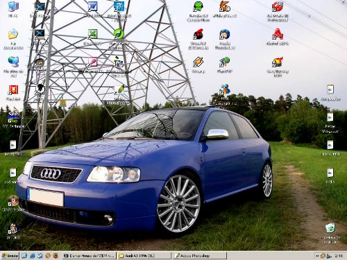Open the Inicio start button
Viewport: 347px width, 260px height.
click(10, 256)
